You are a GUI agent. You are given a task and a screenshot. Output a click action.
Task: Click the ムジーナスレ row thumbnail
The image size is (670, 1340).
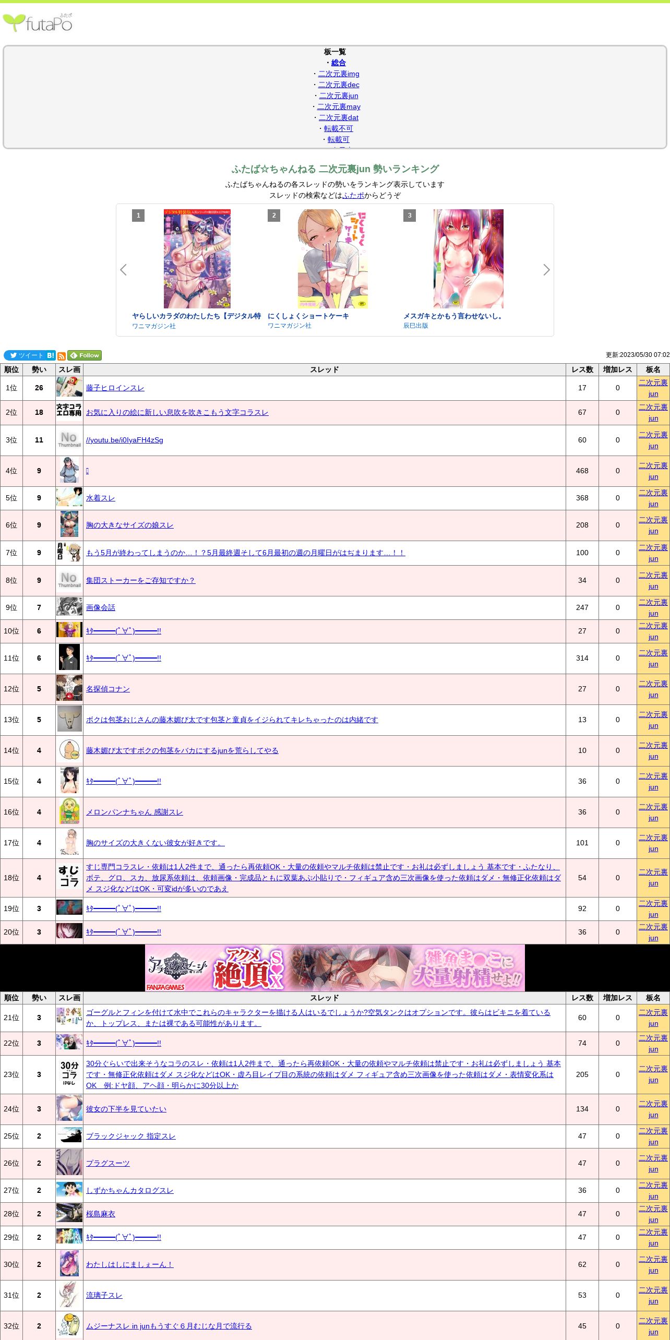pyautogui.click(x=69, y=1325)
